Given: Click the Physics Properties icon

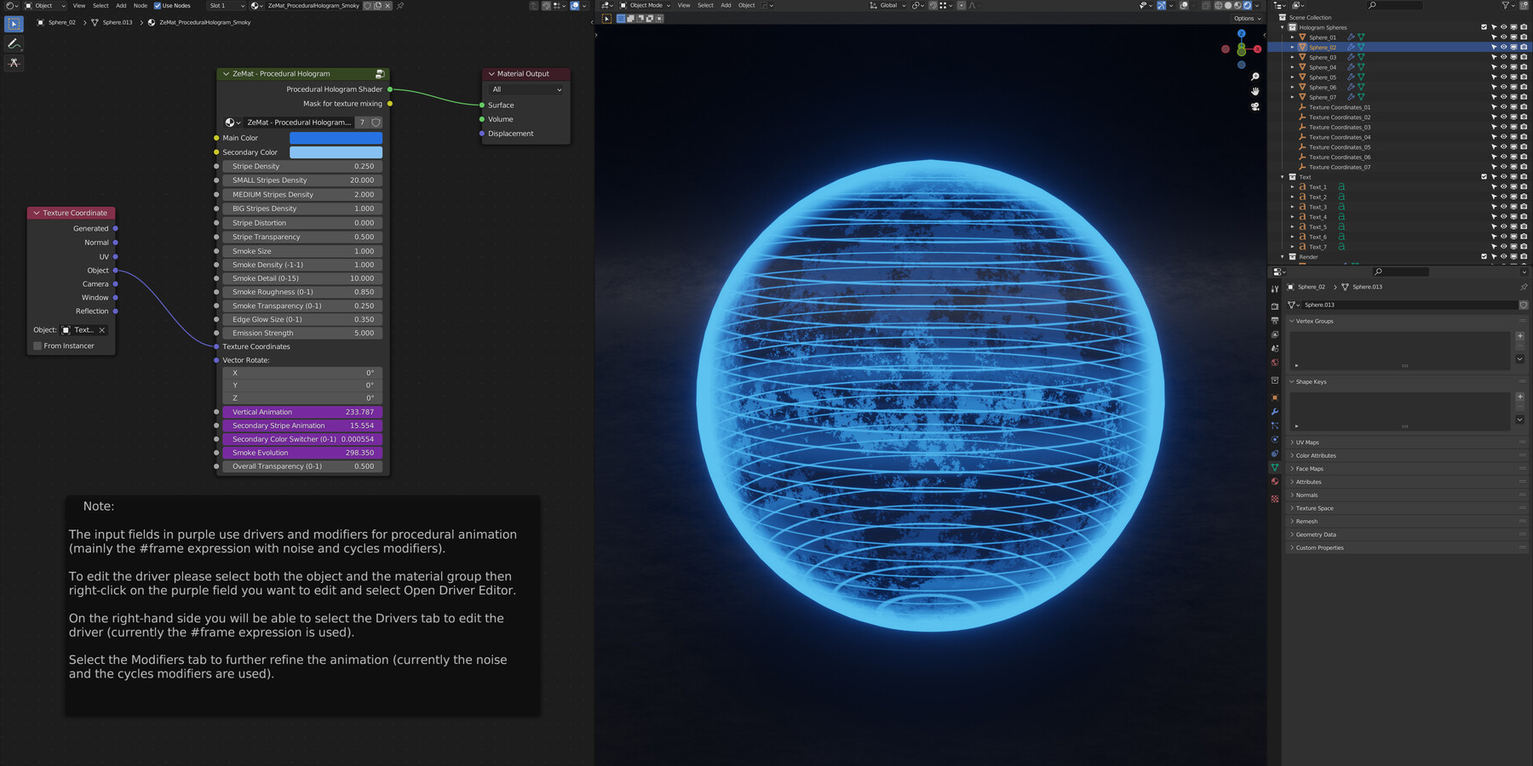Looking at the screenshot, I should point(1275,439).
